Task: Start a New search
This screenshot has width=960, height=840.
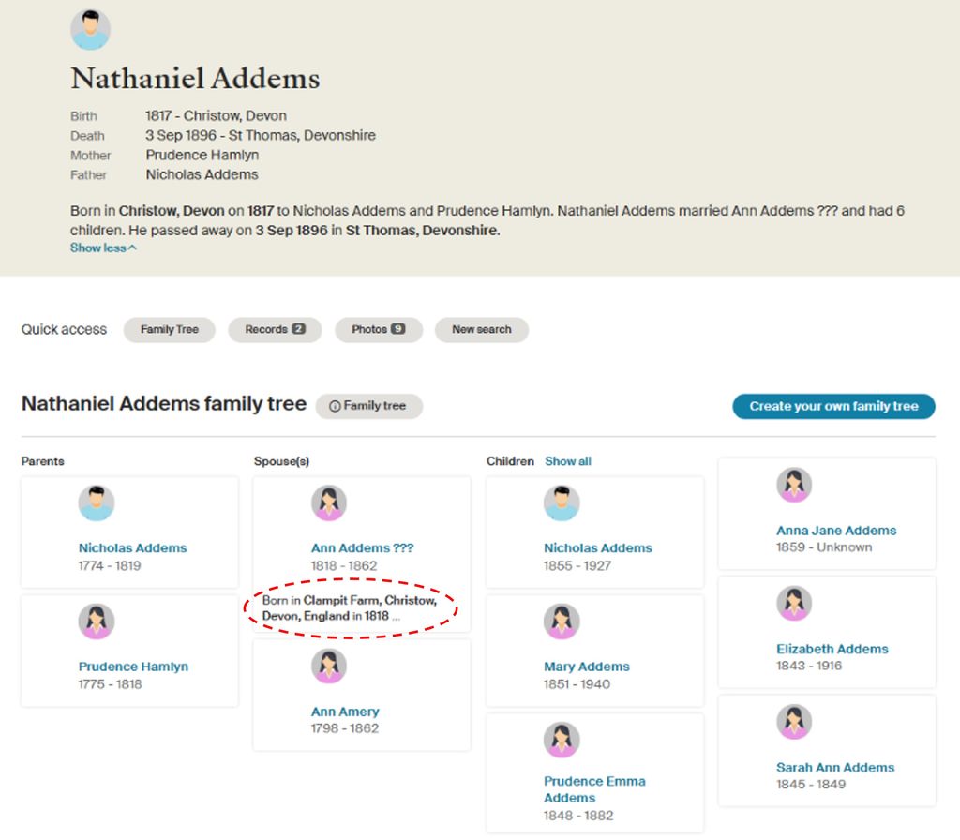Action: [482, 329]
